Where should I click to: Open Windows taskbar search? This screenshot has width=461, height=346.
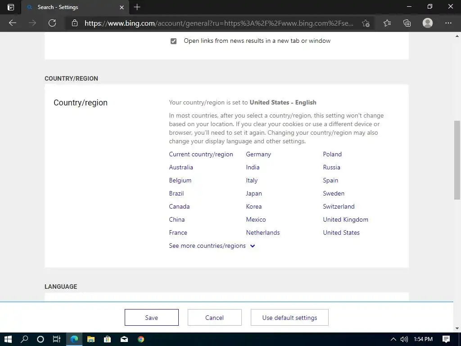click(24, 339)
